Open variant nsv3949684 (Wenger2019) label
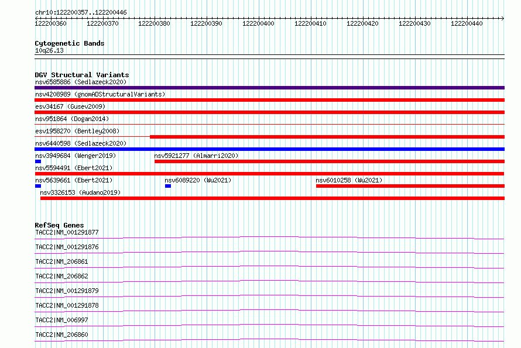Image resolution: width=521 pixels, height=348 pixels. [76, 156]
